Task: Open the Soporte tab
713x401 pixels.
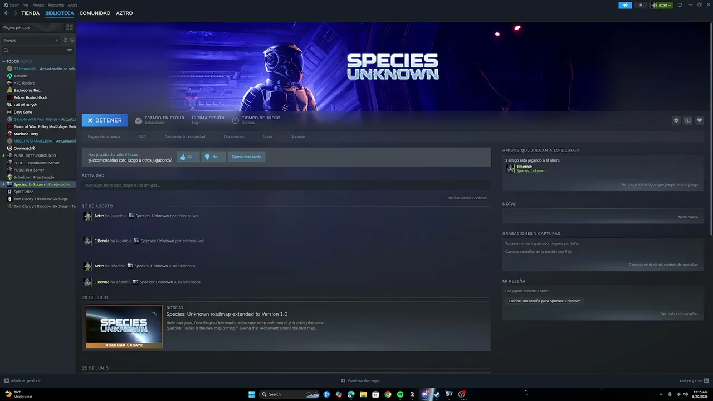Action: (x=297, y=136)
